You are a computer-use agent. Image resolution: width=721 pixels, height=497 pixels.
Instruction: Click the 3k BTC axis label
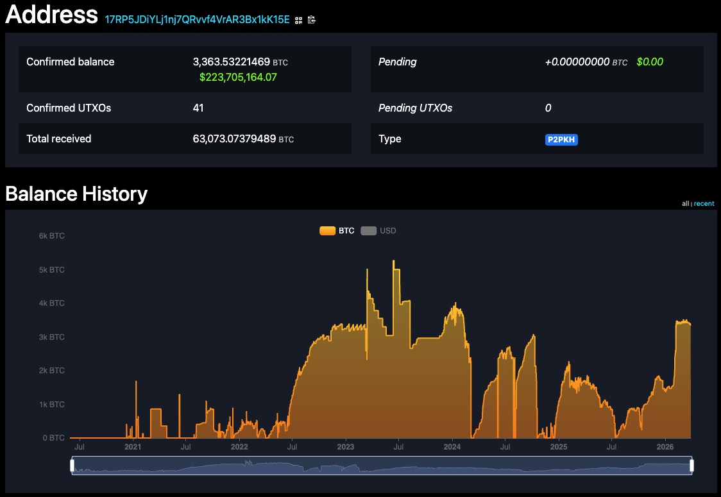point(51,337)
